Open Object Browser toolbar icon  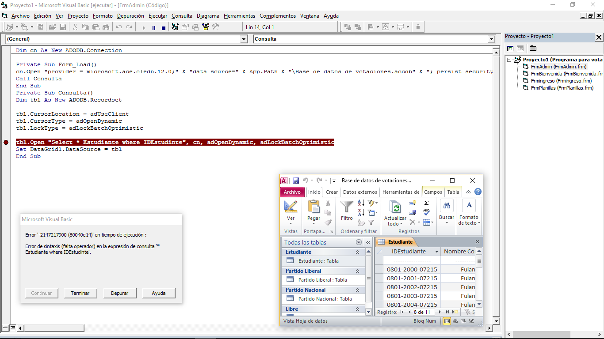(206, 27)
